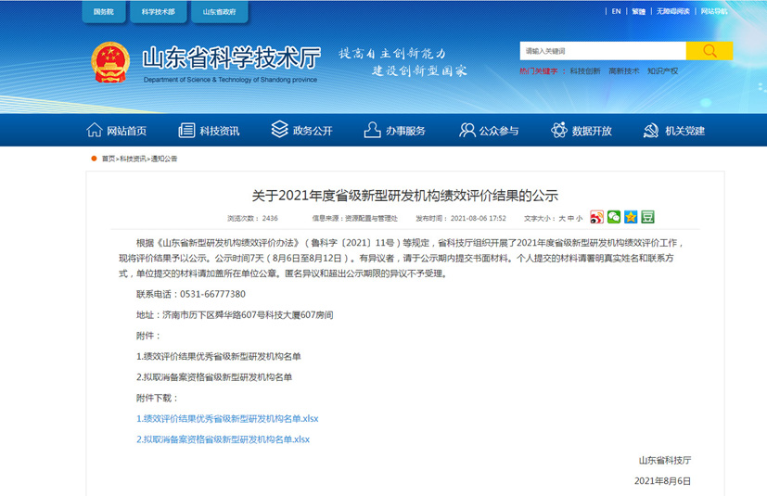Click the national emblem logo
Screen dimensions: 767x496
click(x=109, y=62)
